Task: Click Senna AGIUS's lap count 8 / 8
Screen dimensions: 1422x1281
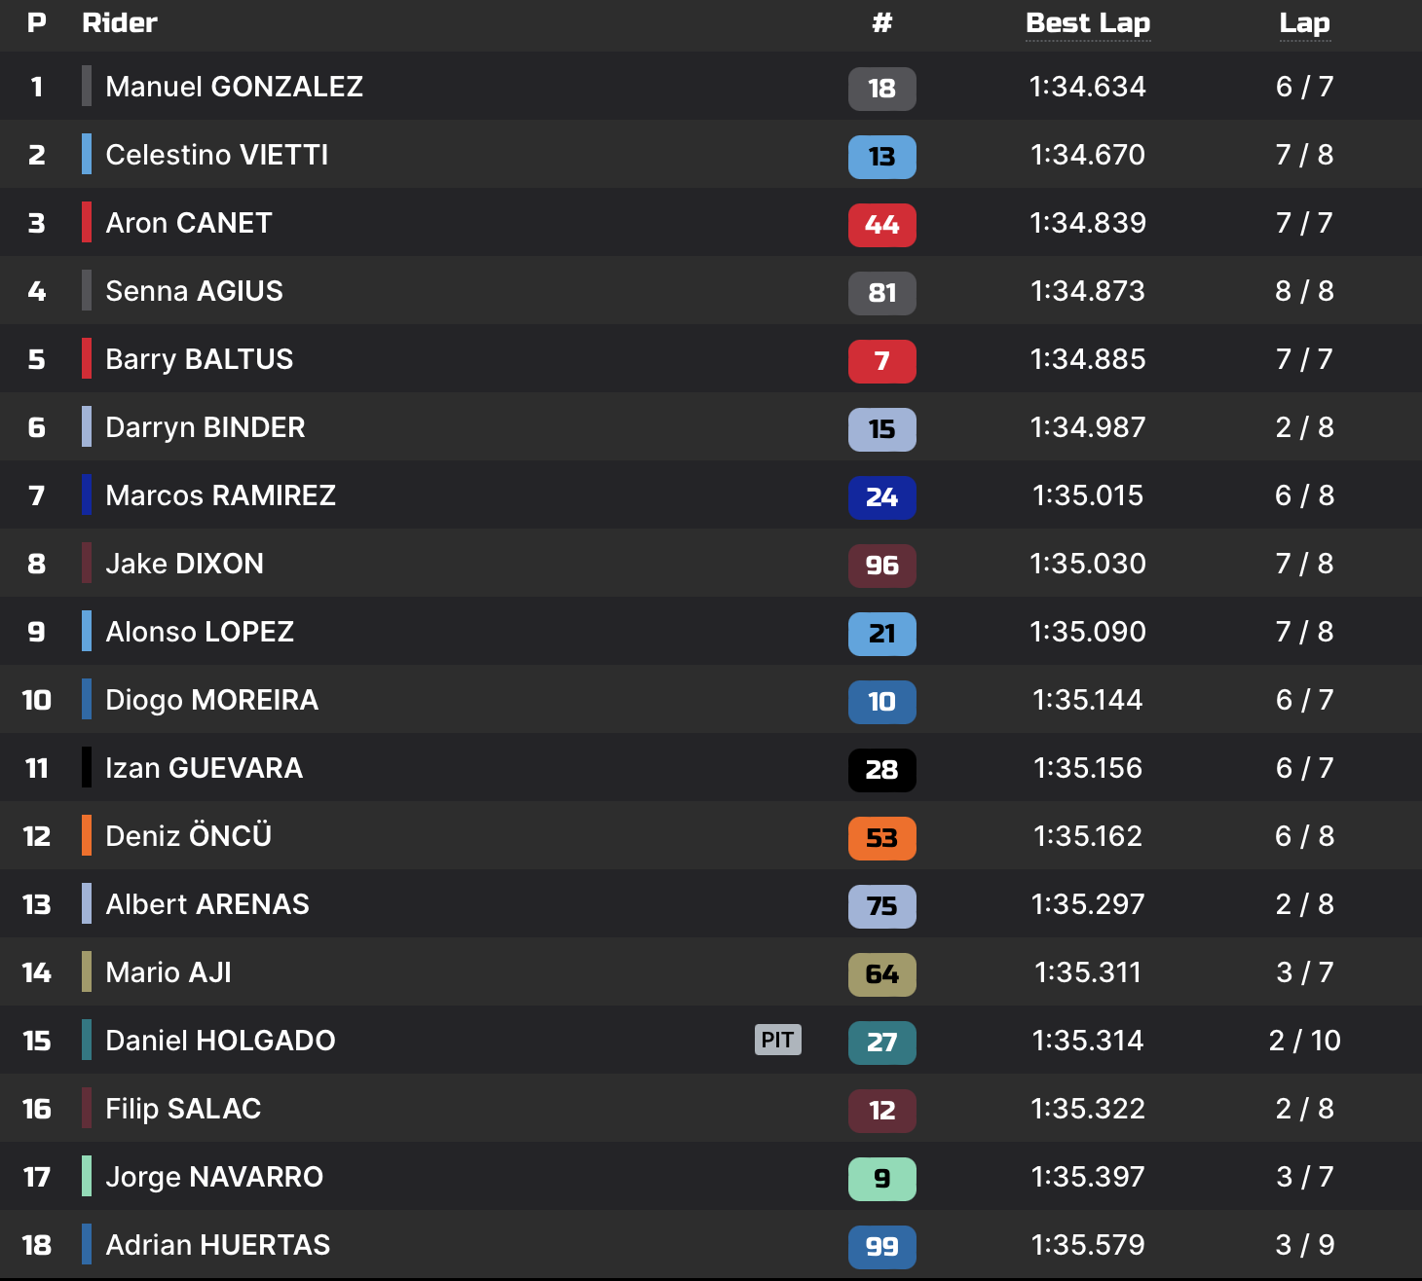Action: tap(1304, 291)
